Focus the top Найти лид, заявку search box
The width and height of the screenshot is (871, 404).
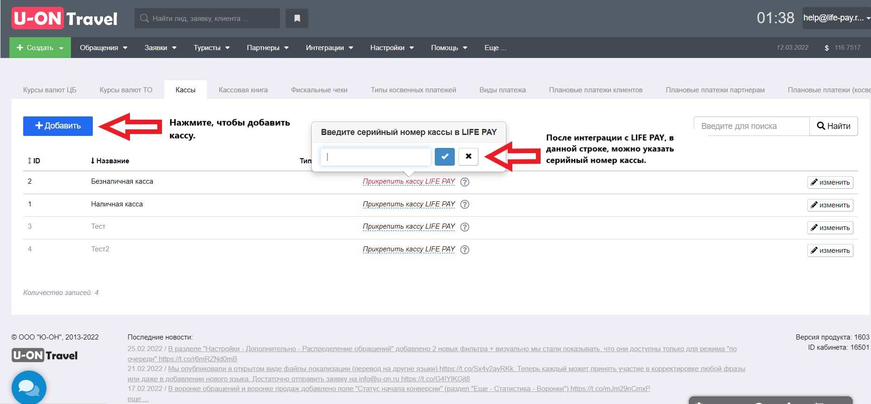tap(207, 19)
